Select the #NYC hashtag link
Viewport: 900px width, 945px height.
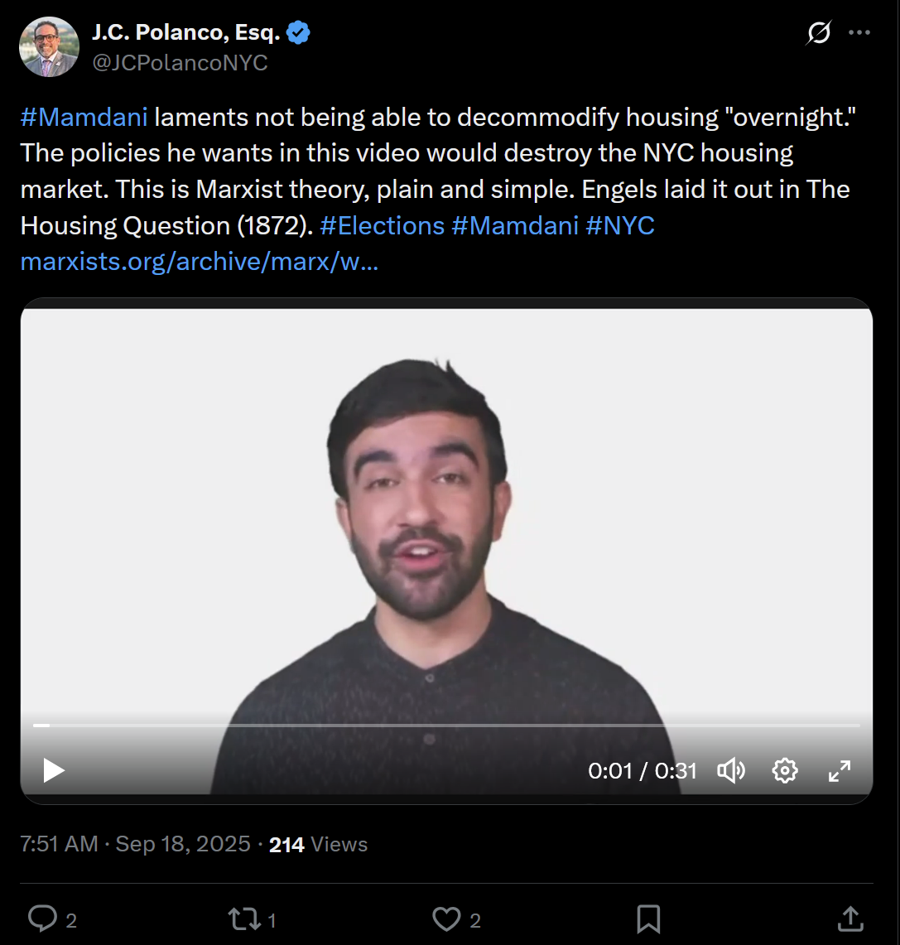pyautogui.click(x=620, y=226)
